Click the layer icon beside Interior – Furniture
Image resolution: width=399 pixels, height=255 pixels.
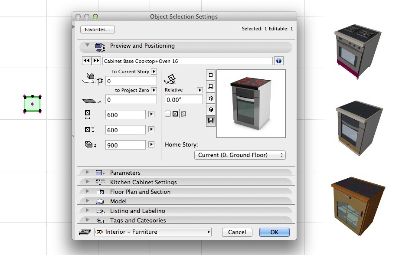tap(87, 232)
